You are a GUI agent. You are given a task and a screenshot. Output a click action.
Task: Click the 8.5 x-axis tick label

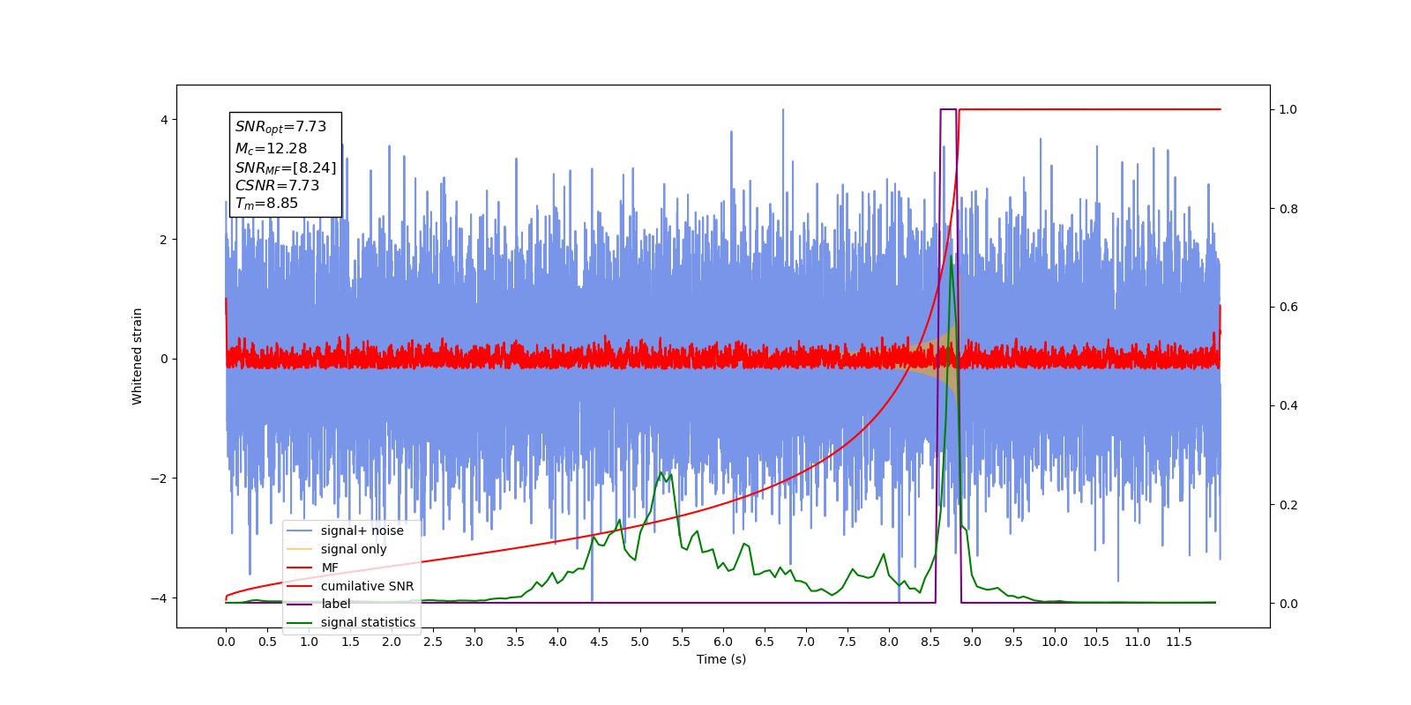click(930, 642)
